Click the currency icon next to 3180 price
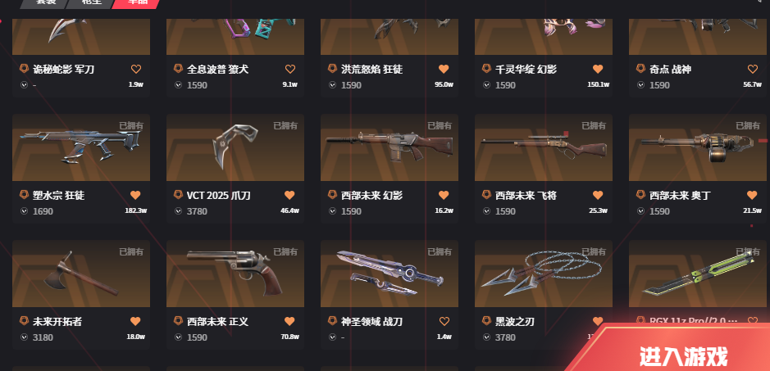Viewport: 770px width, 371px height. point(24,337)
